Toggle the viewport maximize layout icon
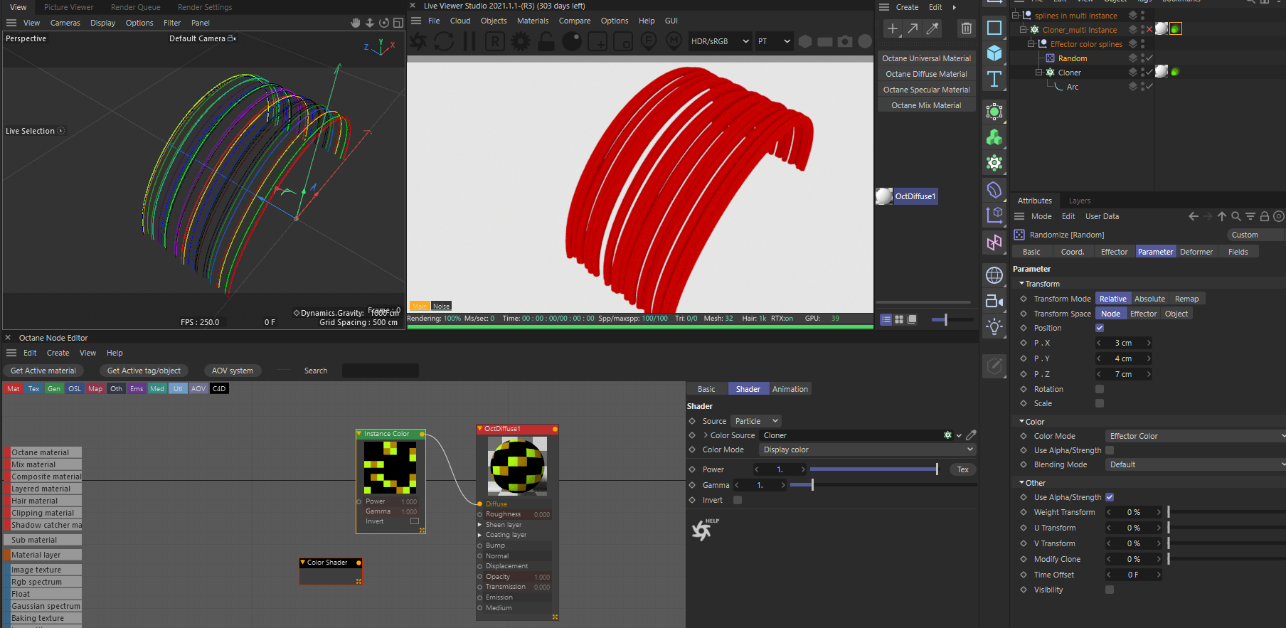Screen dimensions: 1286x628 pyautogui.click(x=398, y=23)
